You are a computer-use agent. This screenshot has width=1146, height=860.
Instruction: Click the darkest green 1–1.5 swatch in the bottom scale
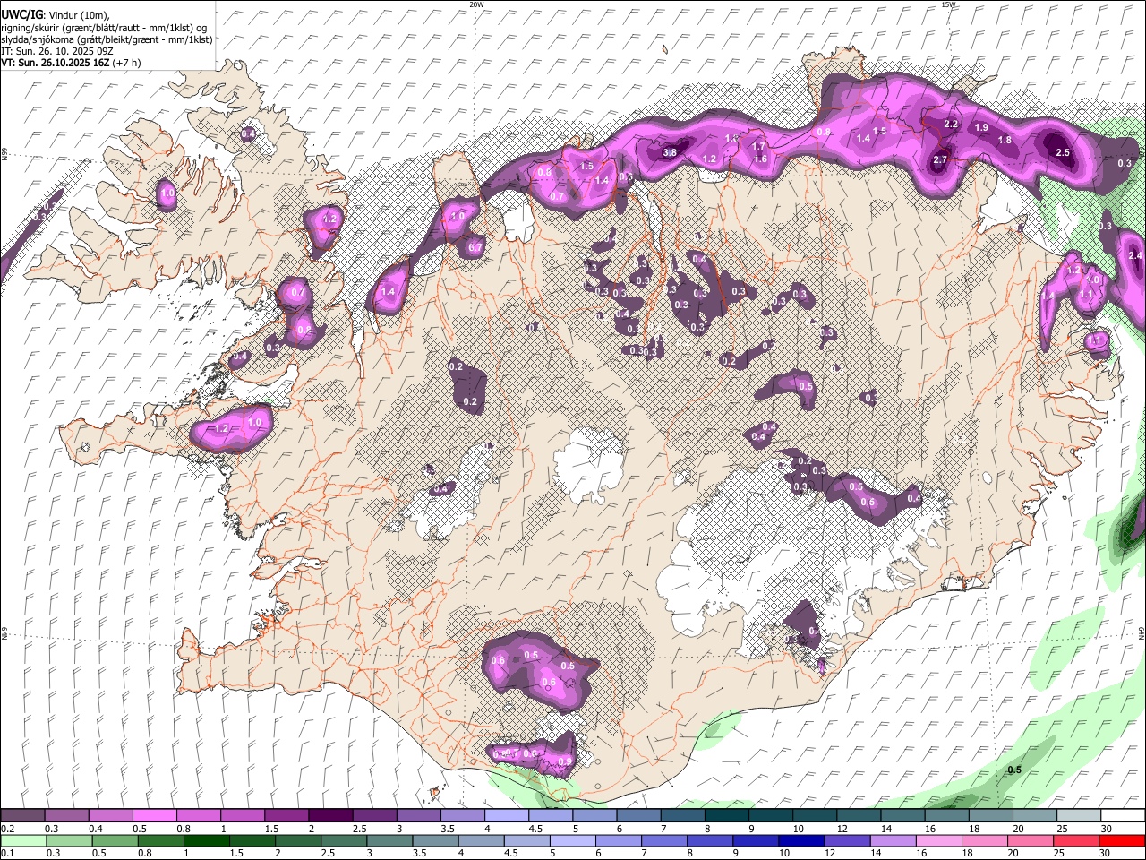(x=207, y=841)
